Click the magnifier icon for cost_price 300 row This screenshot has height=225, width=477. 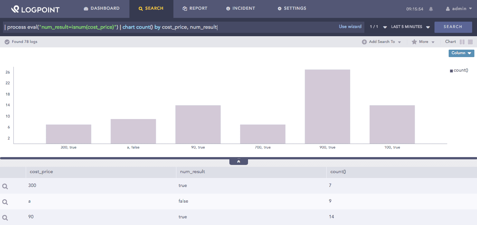[5, 186]
